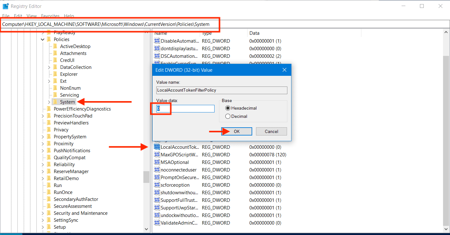
Task: Expand the PropertySystem key
Action: click(43, 137)
